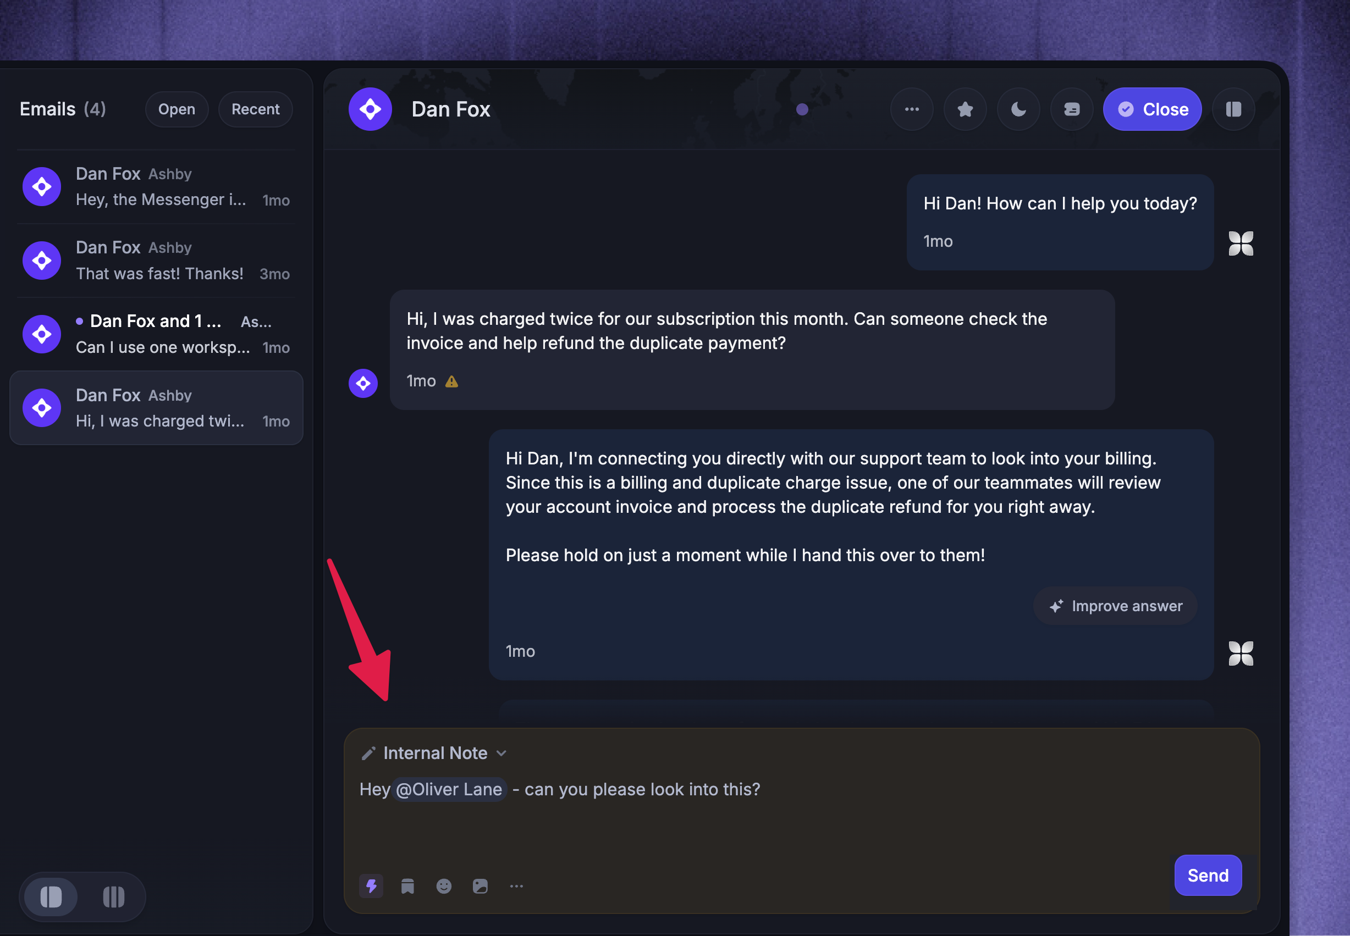This screenshot has height=936, width=1350.
Task: Star this conversation with the star icon
Action: point(965,109)
